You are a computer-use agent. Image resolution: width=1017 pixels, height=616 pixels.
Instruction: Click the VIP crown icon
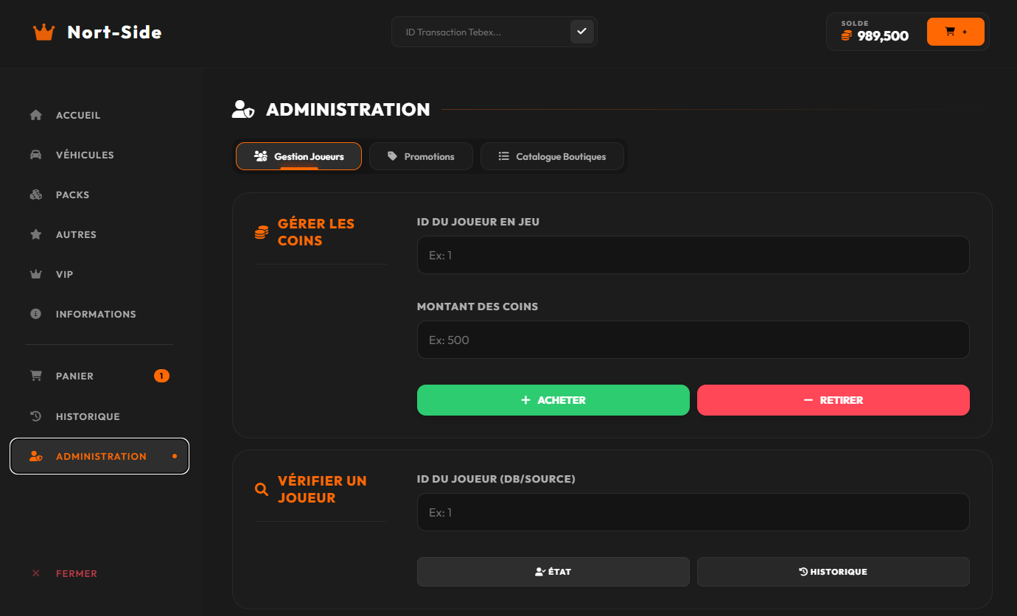tap(35, 274)
